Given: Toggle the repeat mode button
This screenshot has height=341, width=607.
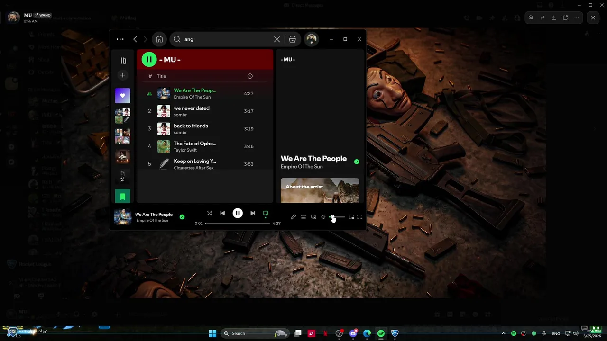Looking at the screenshot, I should pyautogui.click(x=266, y=213).
